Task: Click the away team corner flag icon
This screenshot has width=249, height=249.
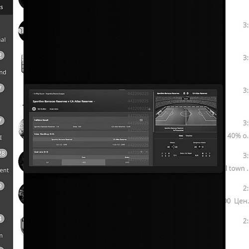Action: coord(210,153)
